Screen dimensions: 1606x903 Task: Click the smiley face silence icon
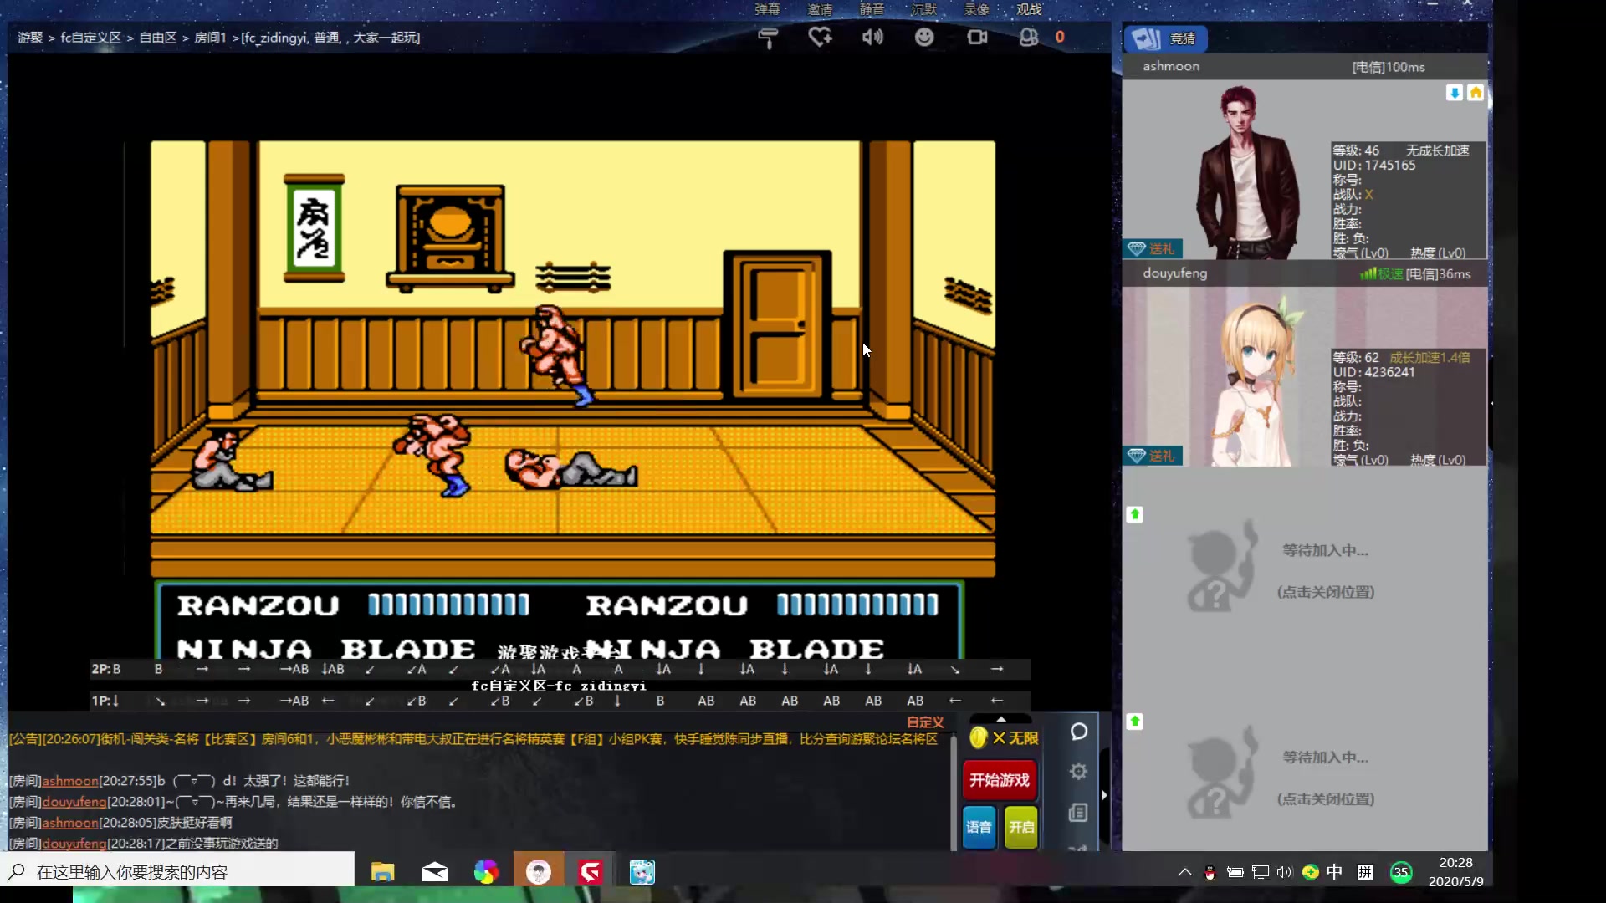pos(924,37)
